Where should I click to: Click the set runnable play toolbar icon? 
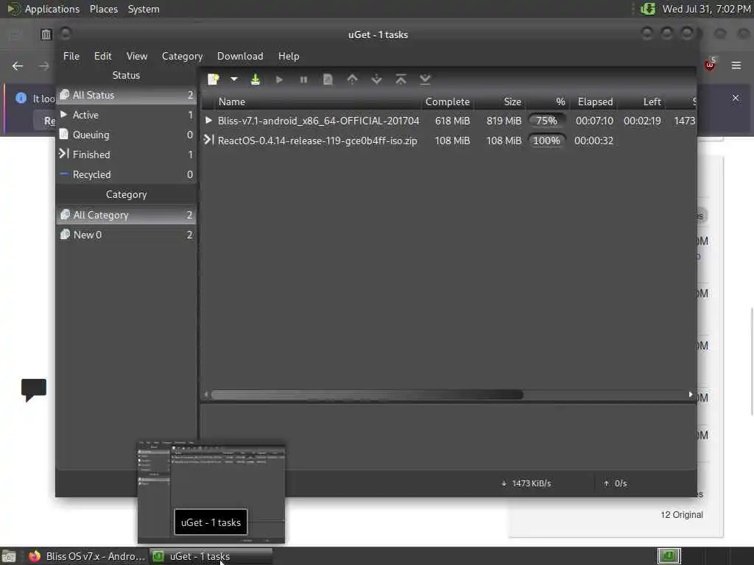tap(279, 79)
